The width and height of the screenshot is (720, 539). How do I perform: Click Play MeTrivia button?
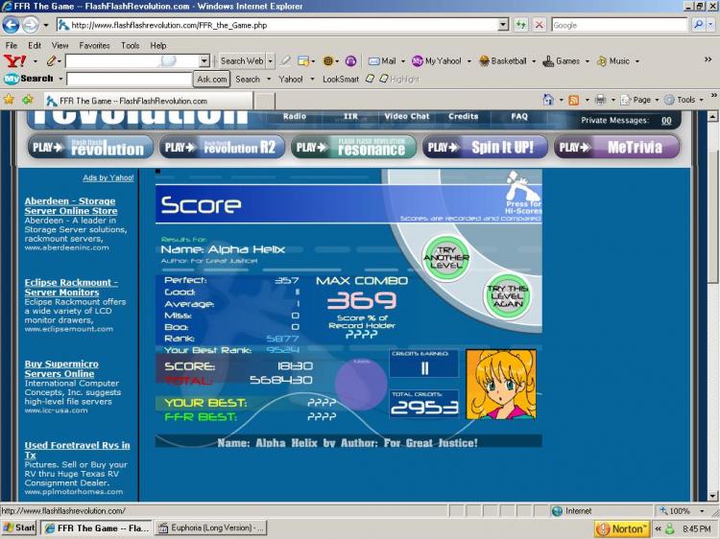(616, 147)
